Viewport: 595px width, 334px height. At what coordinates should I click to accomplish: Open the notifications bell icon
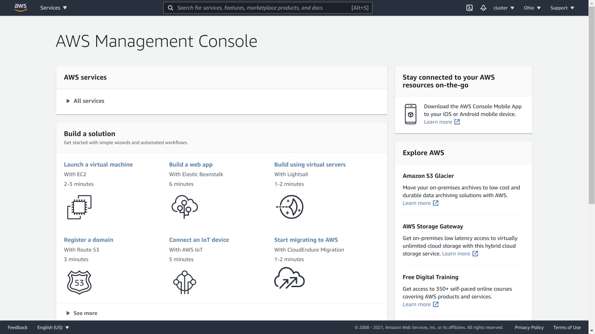[x=483, y=8]
